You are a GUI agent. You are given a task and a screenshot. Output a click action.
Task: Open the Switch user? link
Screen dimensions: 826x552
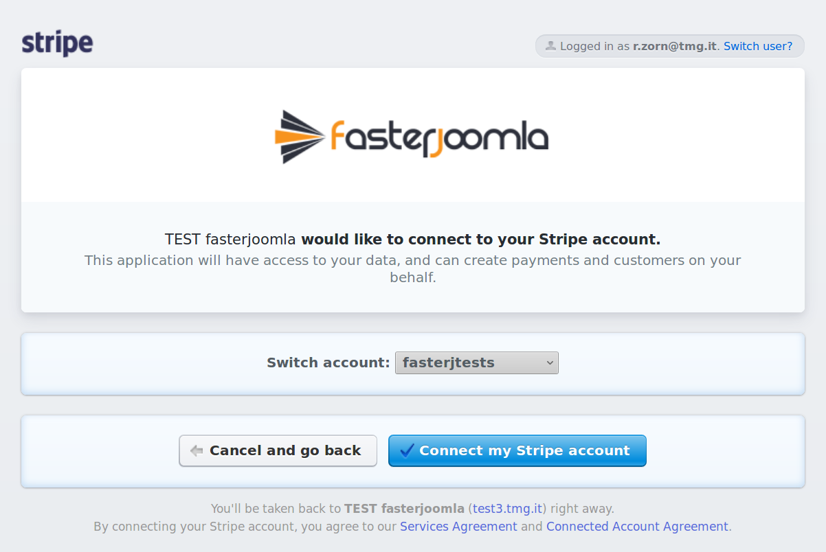758,46
